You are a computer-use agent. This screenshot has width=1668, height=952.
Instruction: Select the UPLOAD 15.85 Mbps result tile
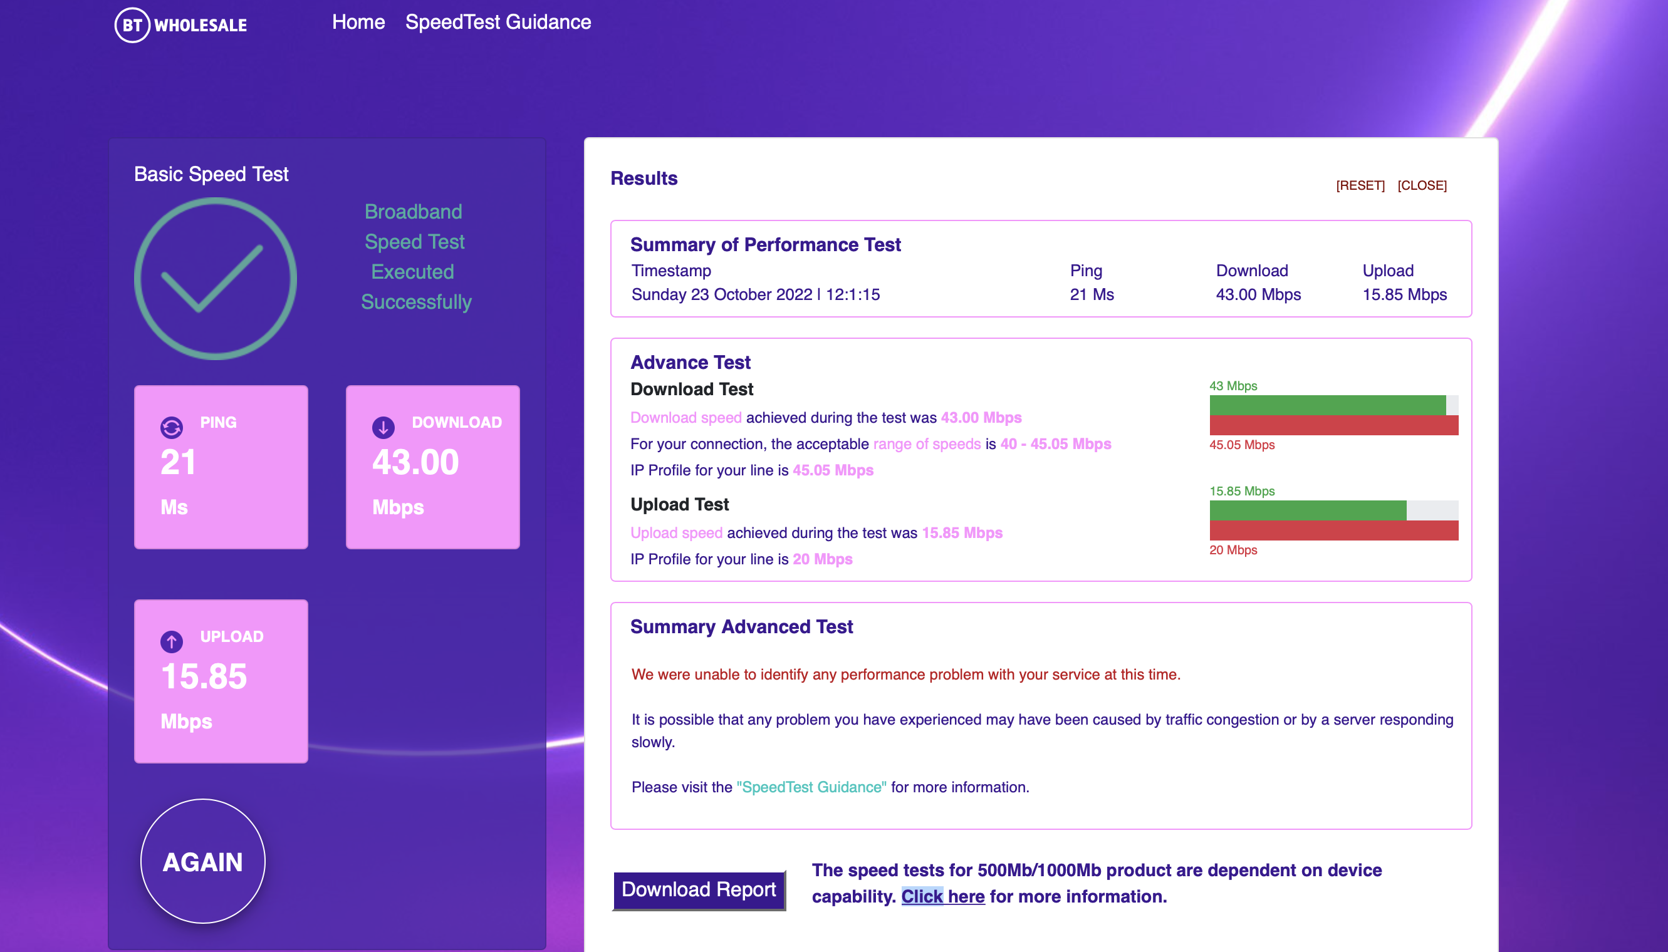click(221, 681)
